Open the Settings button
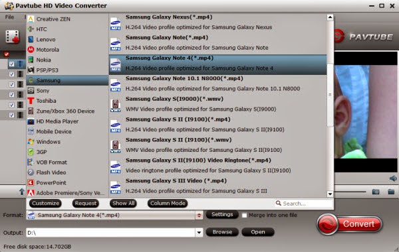The height and width of the screenshot is (252, 399). coord(222,214)
